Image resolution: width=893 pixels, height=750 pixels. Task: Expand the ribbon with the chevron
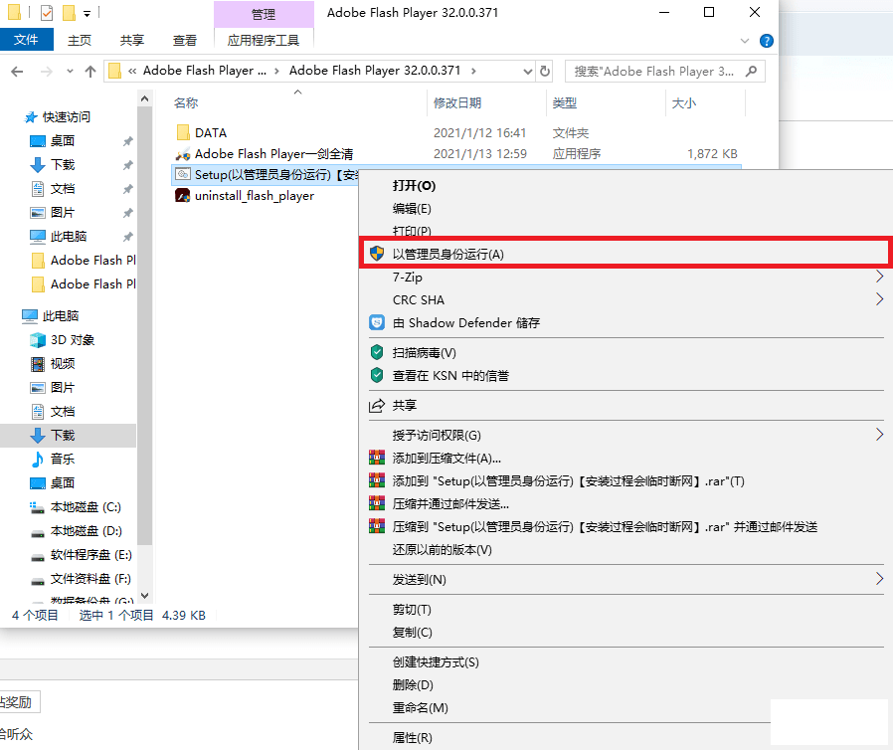tap(745, 41)
